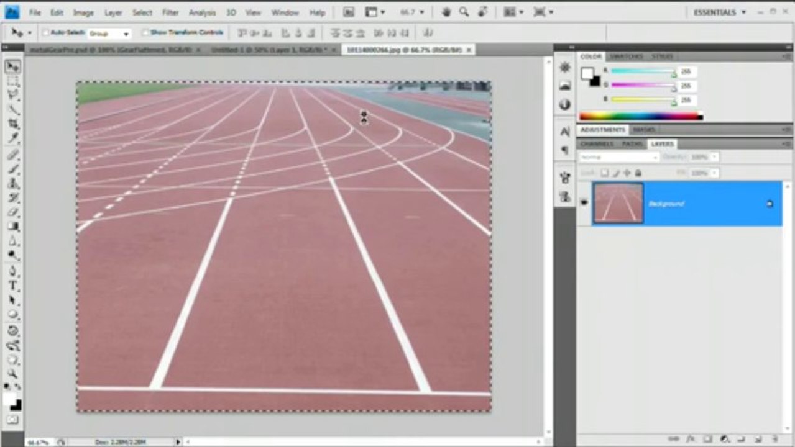Click the Background layer thumbnail
This screenshot has width=795, height=447.
[618, 203]
